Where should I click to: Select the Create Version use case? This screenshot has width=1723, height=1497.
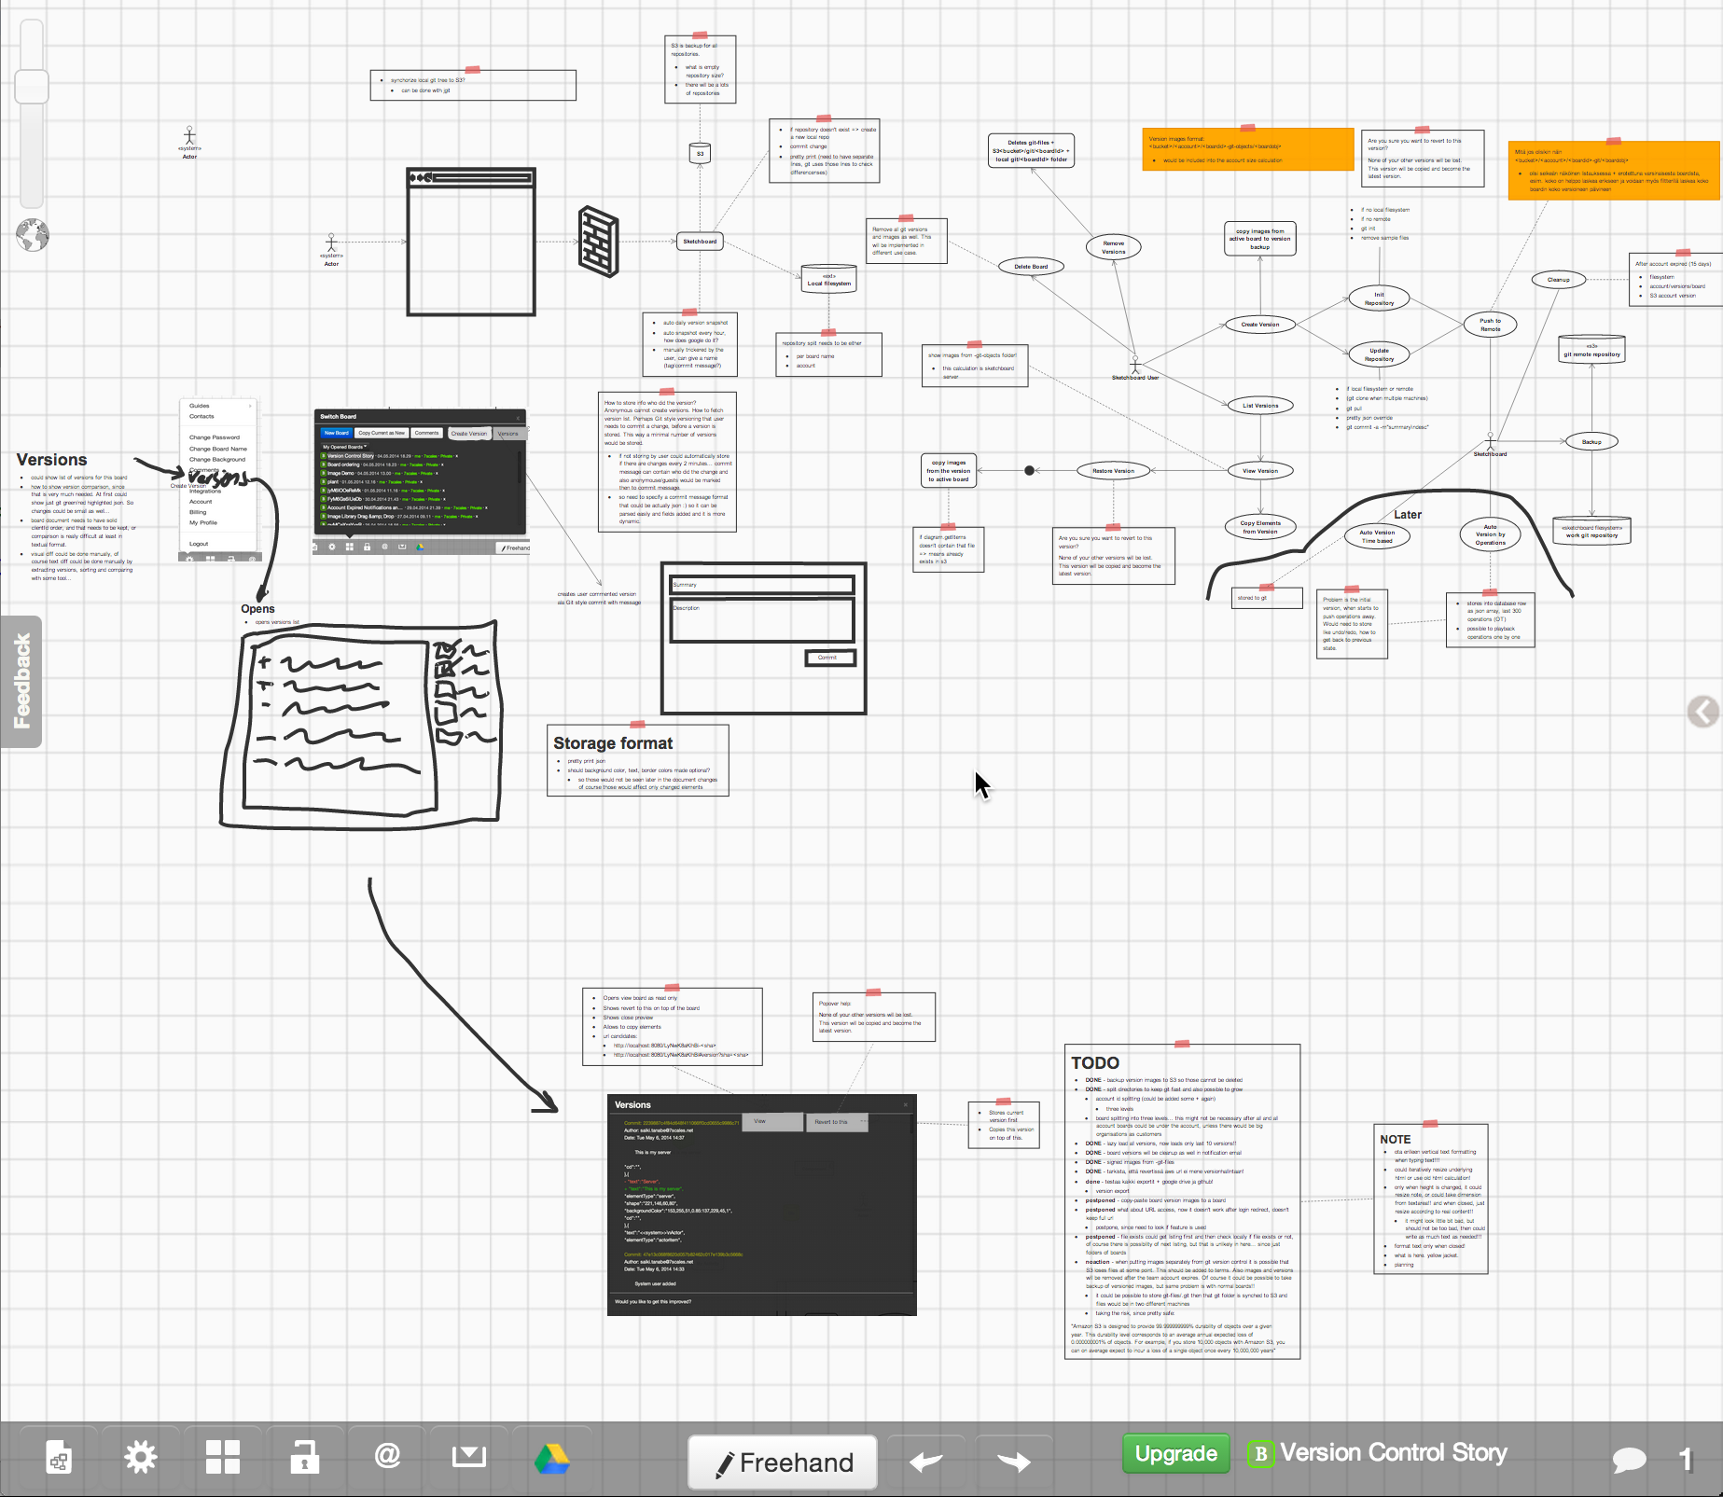click(x=1260, y=325)
